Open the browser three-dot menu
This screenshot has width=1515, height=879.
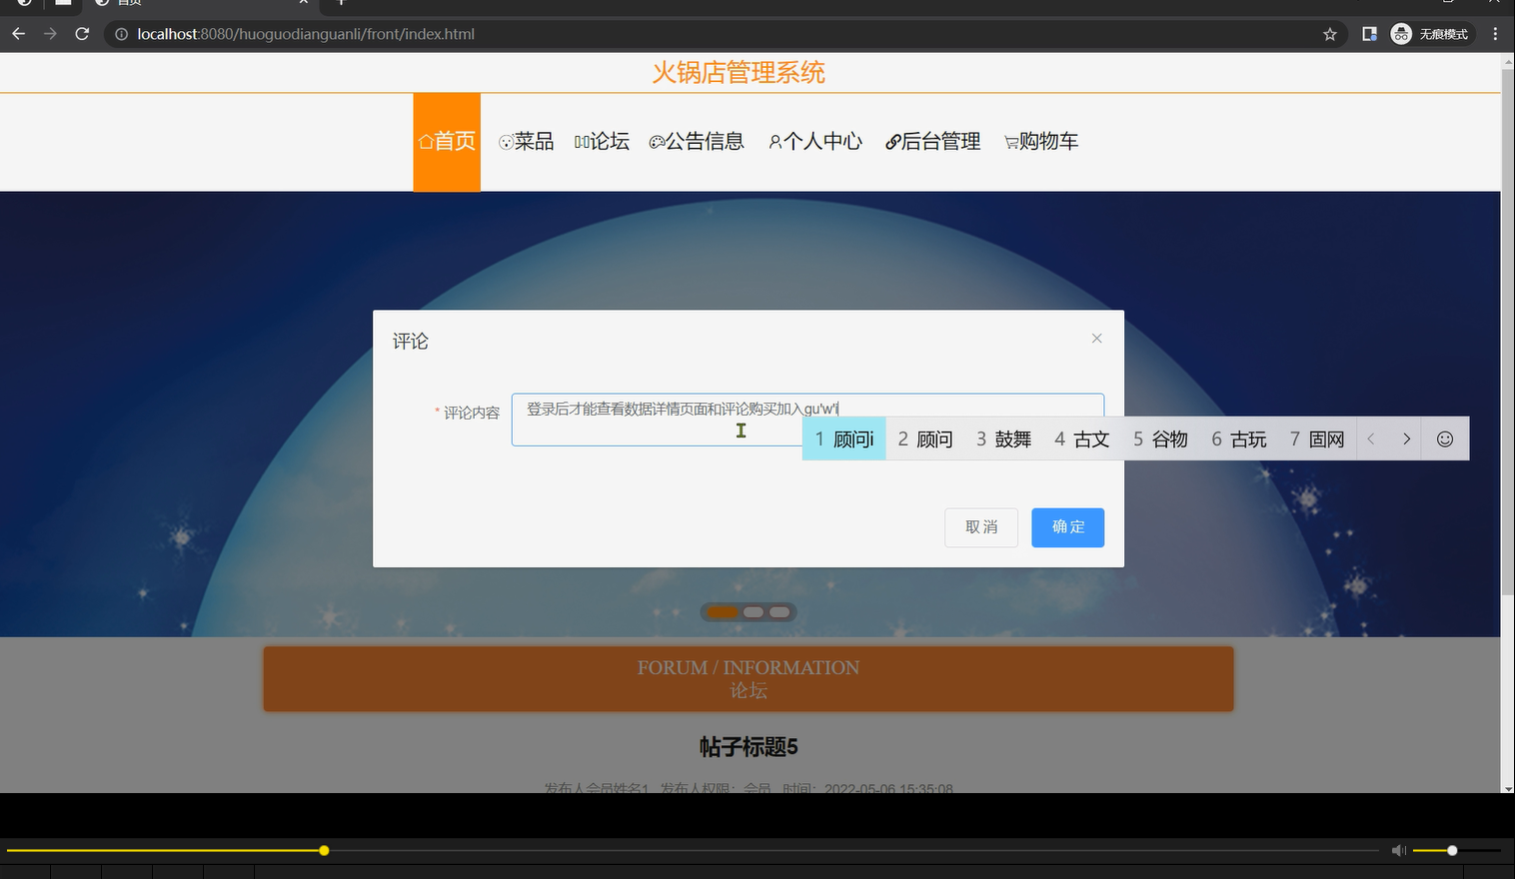(x=1494, y=33)
